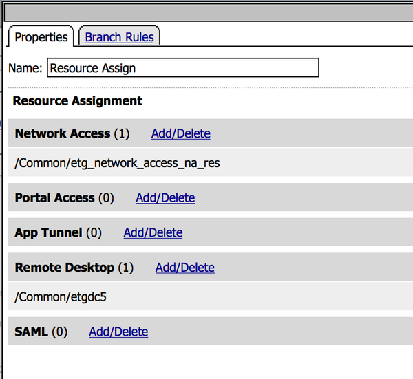The height and width of the screenshot is (379, 413).
Task: Open Add/Delete for Portal Access
Action: pos(165,198)
